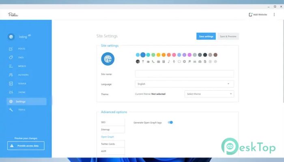
Task: Switch to the SEO tab
Action: [113, 122]
